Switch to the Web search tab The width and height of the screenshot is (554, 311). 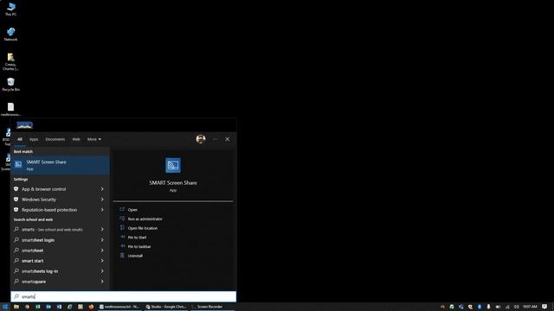point(76,139)
